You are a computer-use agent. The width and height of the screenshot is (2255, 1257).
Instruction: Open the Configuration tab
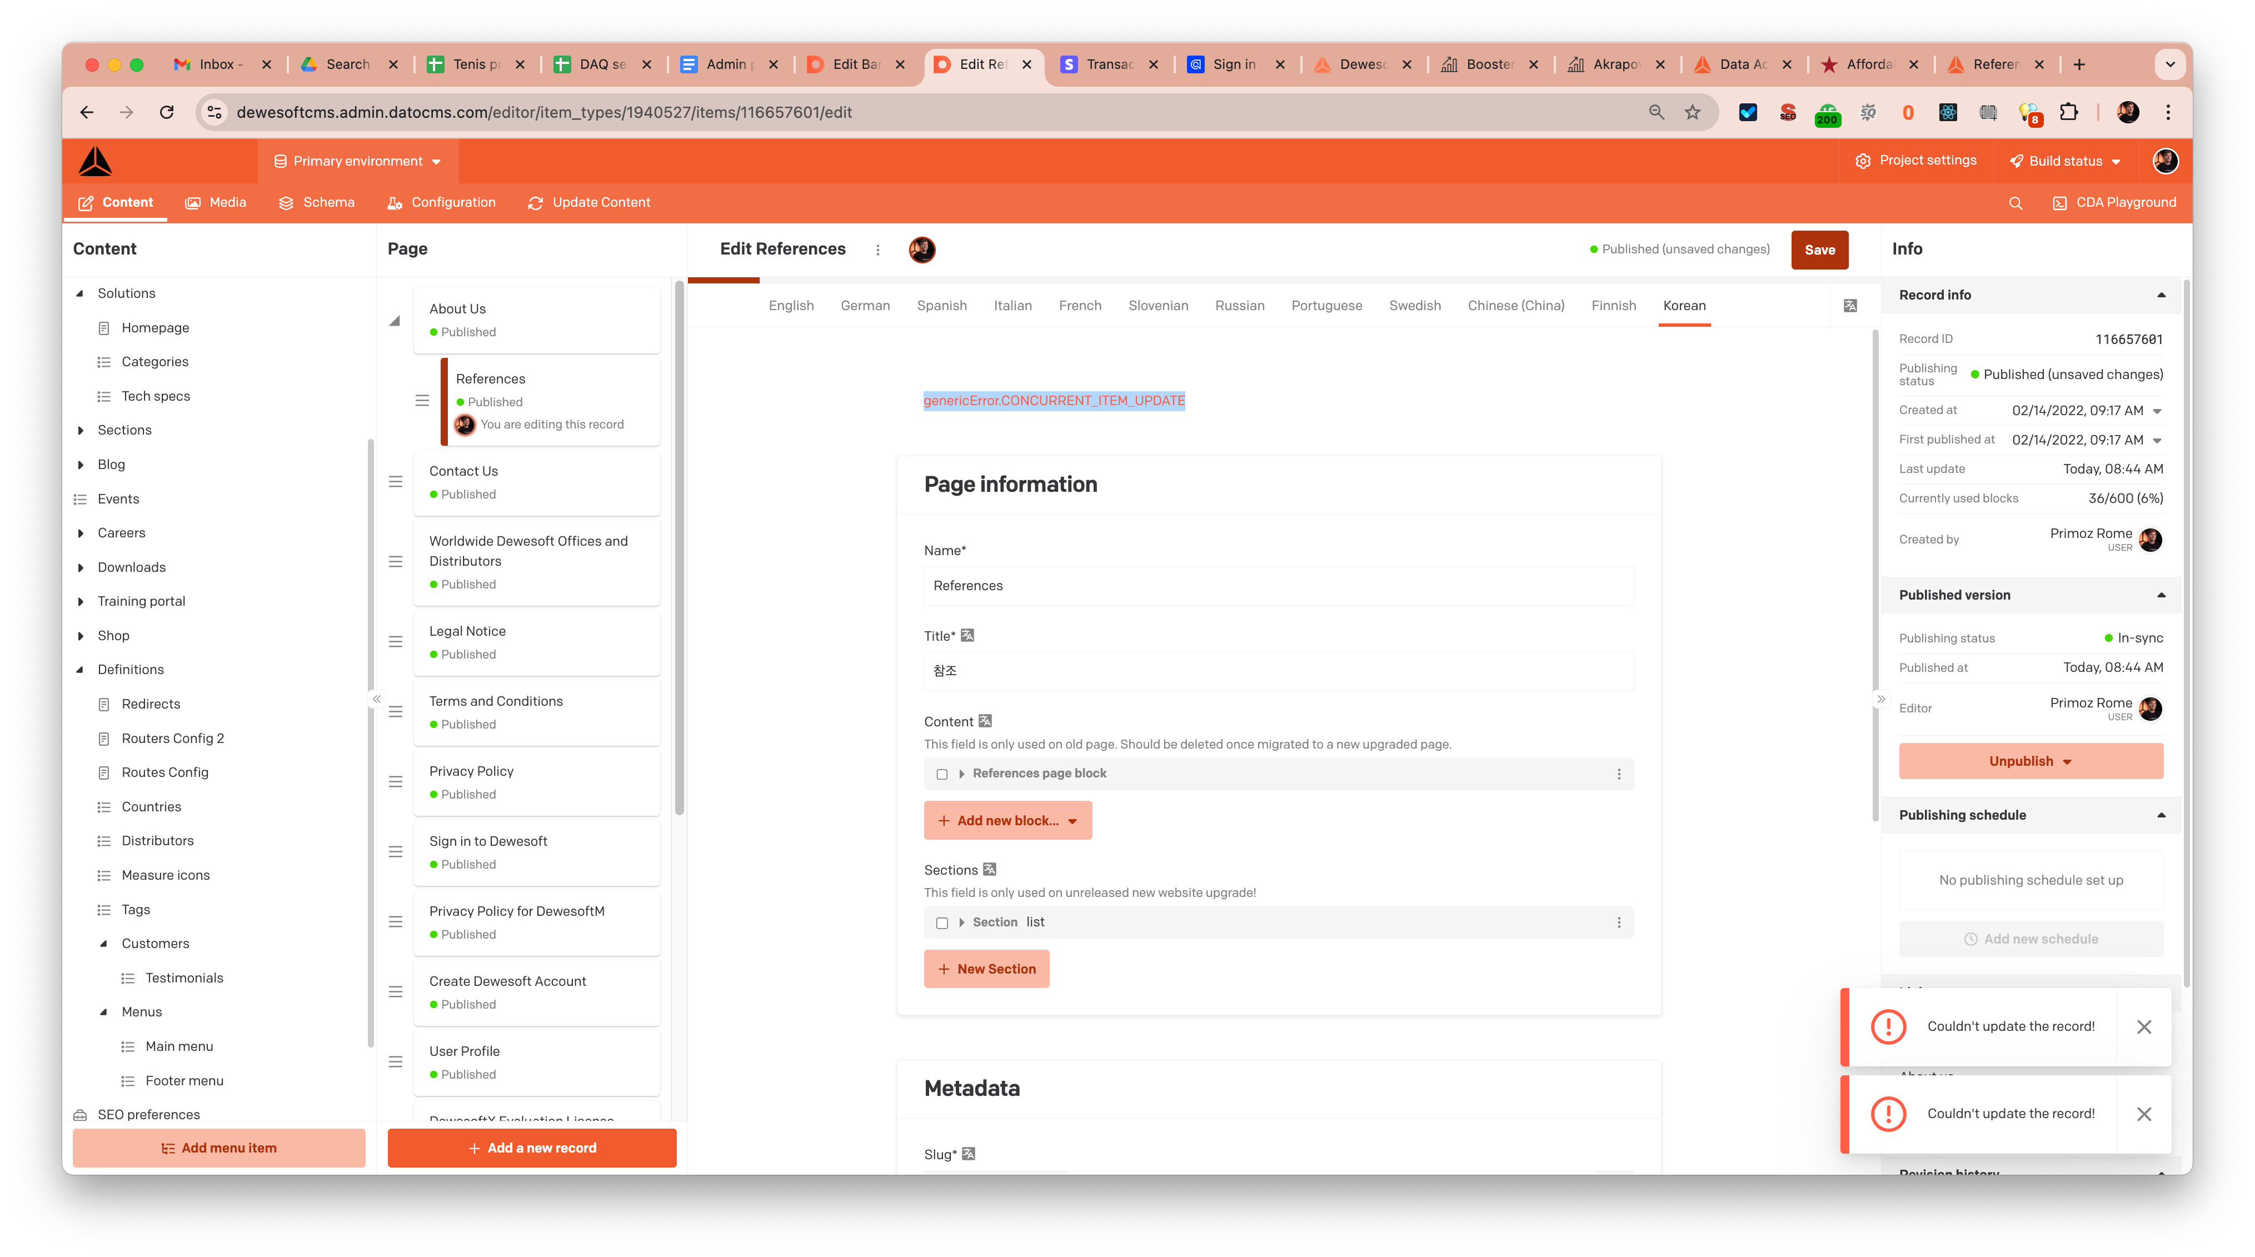[442, 202]
